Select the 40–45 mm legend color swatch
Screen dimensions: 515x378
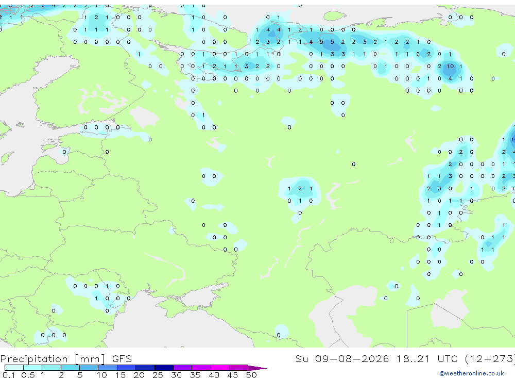point(220,368)
